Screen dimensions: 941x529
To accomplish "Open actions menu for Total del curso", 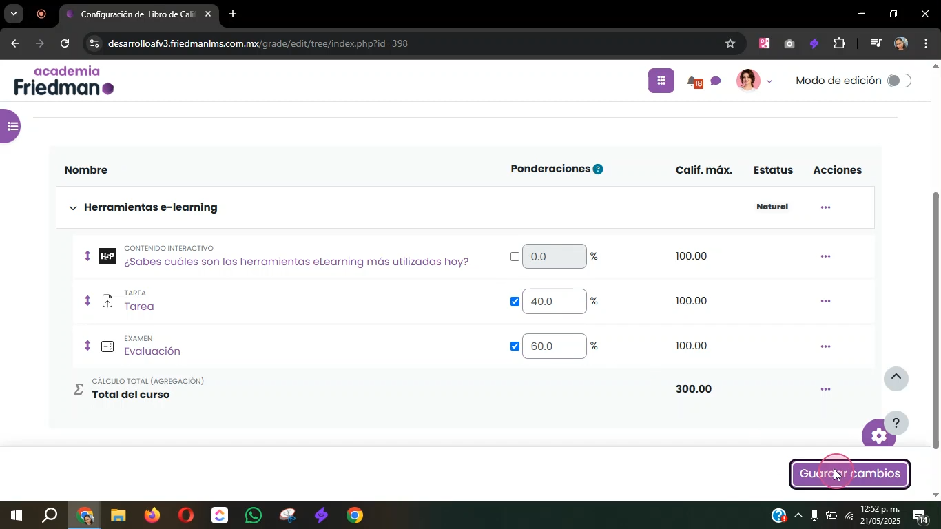I will click(825, 389).
